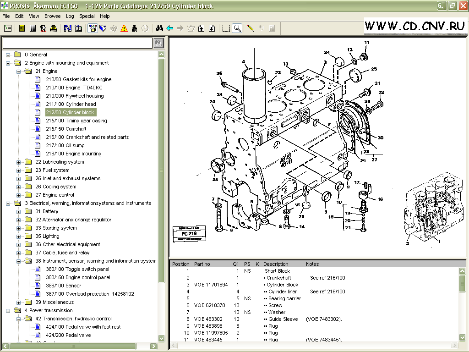Select 215/150 Camshaft
The height and width of the screenshot is (352, 469).
(66, 129)
